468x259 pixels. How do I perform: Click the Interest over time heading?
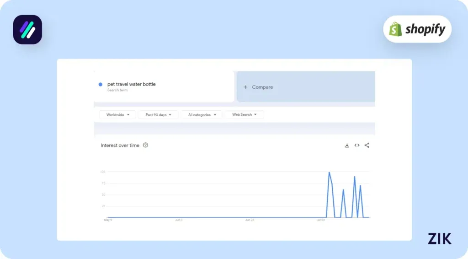click(x=120, y=146)
